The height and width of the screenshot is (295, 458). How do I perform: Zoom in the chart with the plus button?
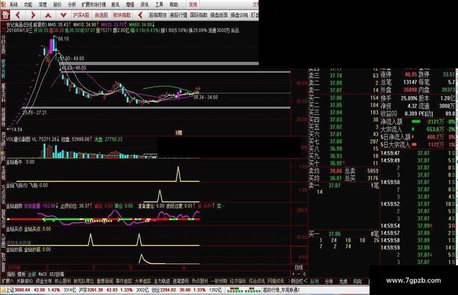(x=294, y=274)
